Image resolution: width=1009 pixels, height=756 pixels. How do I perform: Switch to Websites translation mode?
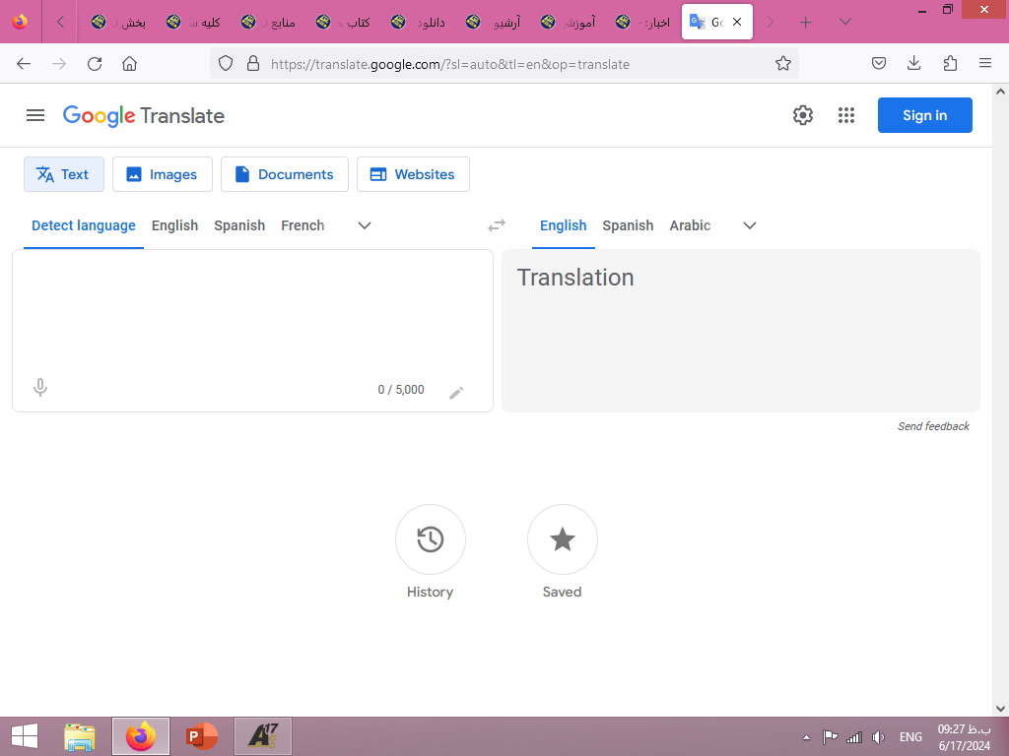tap(413, 174)
